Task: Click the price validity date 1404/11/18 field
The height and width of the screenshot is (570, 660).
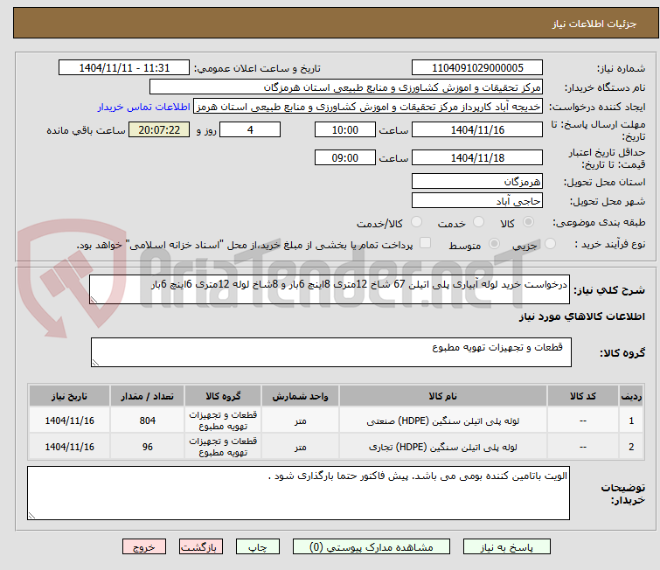Action: [x=477, y=158]
